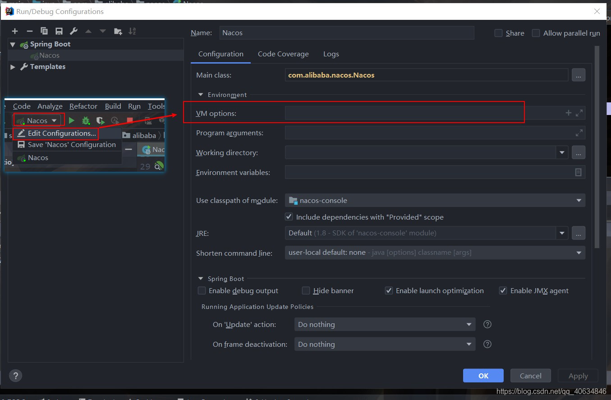Open the Working directory dropdown arrow

click(562, 153)
